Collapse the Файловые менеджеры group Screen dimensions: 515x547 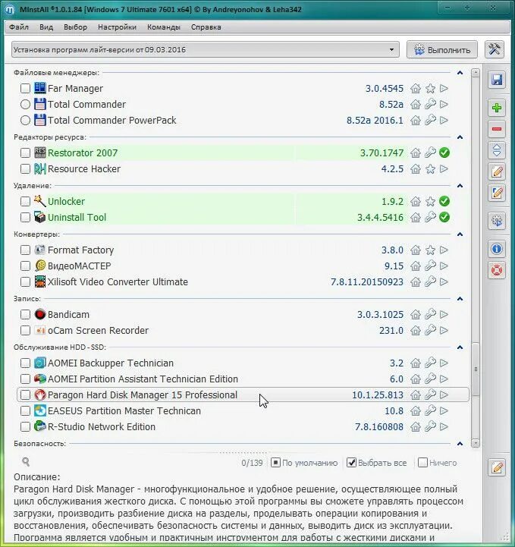[460, 73]
